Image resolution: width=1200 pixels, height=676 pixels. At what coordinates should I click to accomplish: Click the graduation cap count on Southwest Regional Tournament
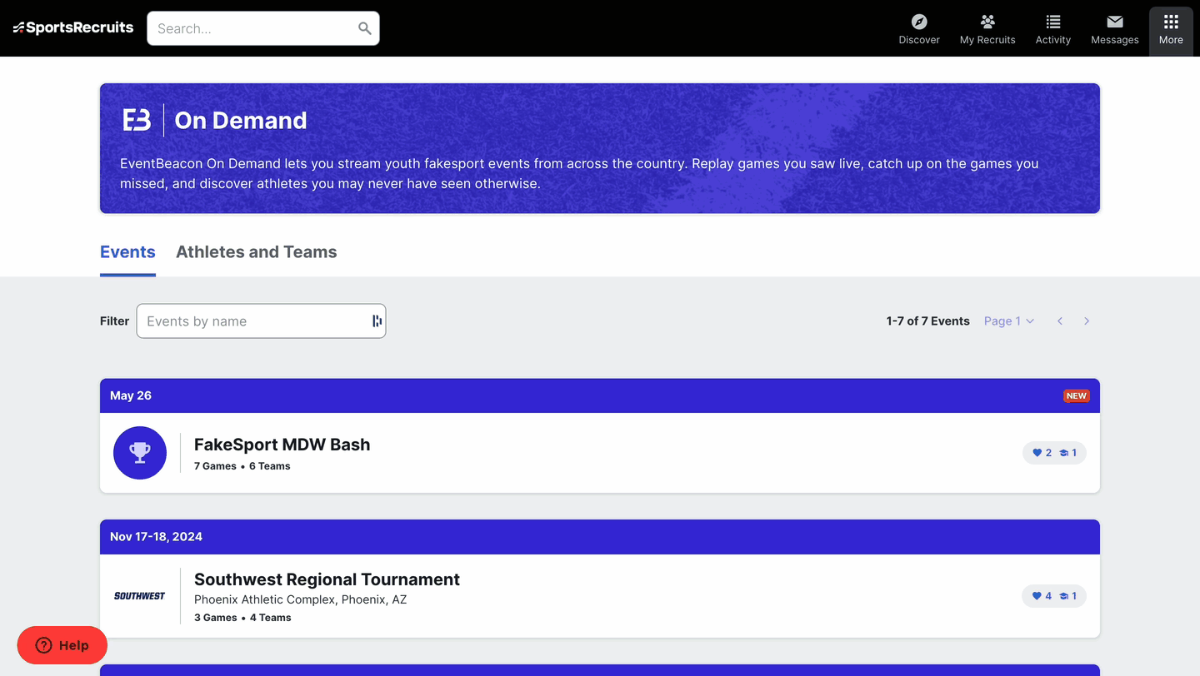click(x=1068, y=596)
